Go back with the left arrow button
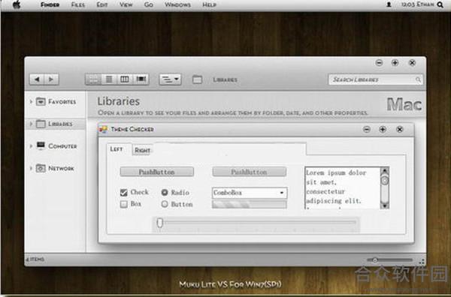The width and height of the screenshot is (451, 297). (37, 79)
